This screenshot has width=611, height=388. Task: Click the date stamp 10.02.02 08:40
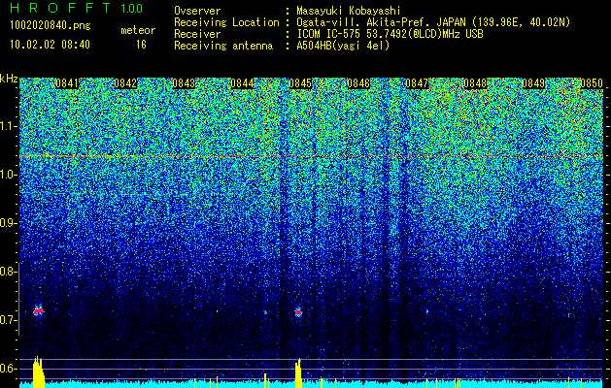[50, 45]
